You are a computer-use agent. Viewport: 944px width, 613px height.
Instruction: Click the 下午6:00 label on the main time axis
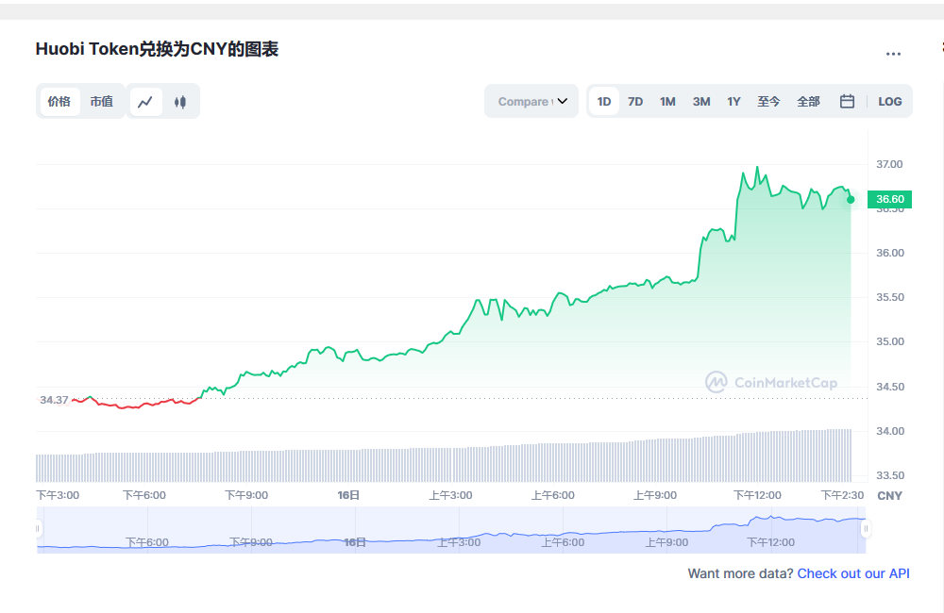(144, 495)
